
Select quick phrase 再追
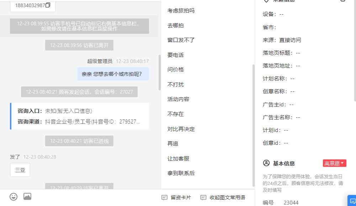(173, 144)
